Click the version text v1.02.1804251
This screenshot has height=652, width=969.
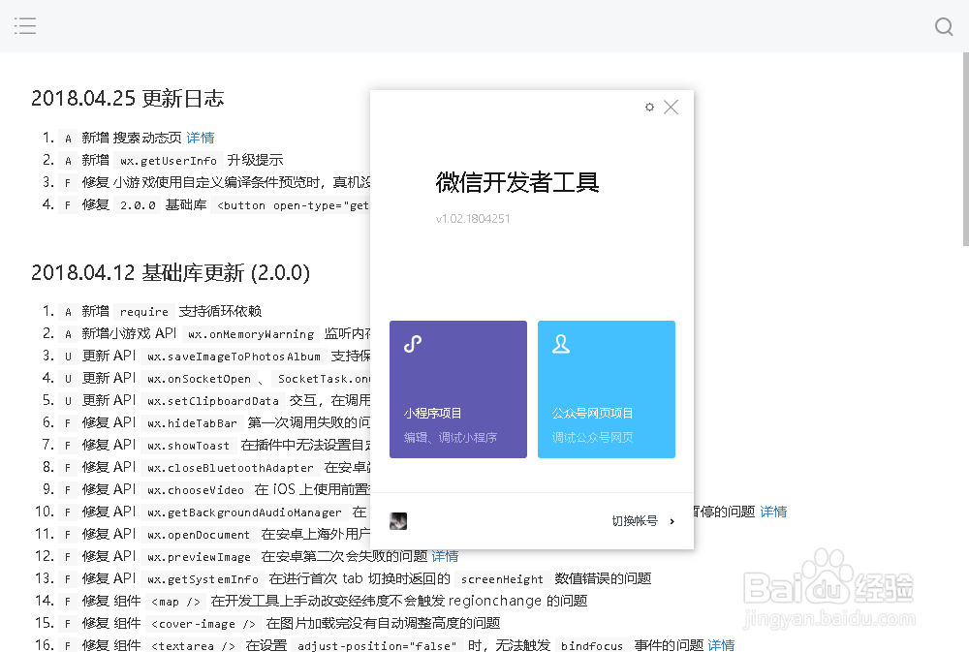[471, 219]
